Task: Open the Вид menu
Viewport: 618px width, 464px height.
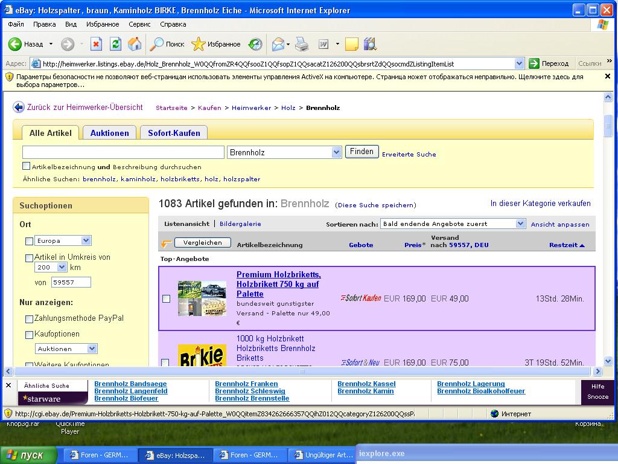Action: pyautogui.click(x=71, y=24)
